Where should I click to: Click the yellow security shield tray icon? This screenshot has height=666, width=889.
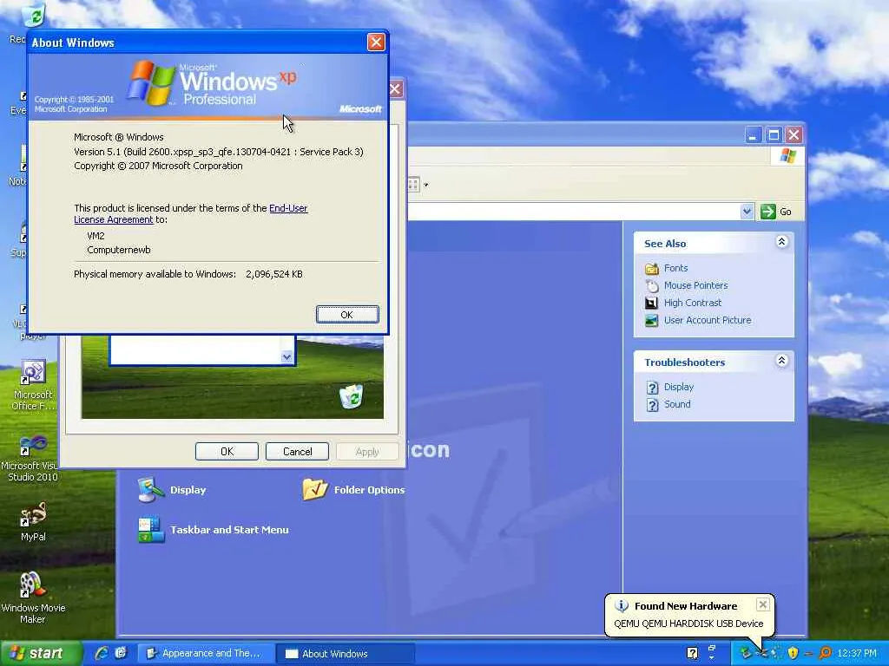pos(793,653)
